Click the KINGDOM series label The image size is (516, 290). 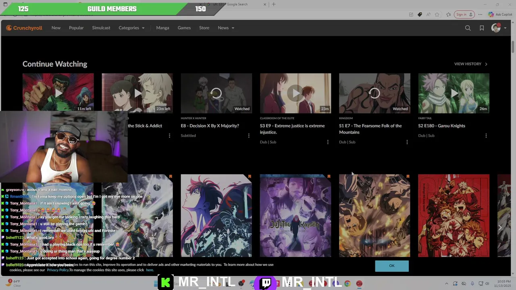coord(346,118)
